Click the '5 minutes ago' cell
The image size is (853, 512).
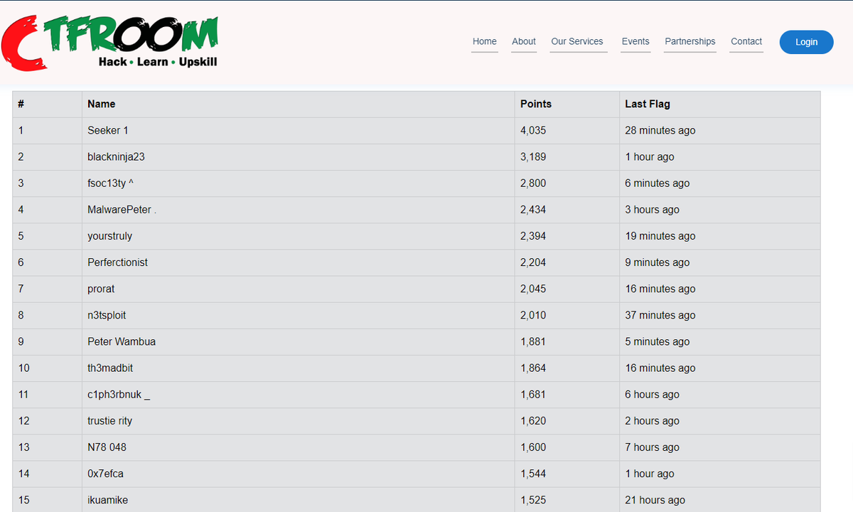(719, 341)
